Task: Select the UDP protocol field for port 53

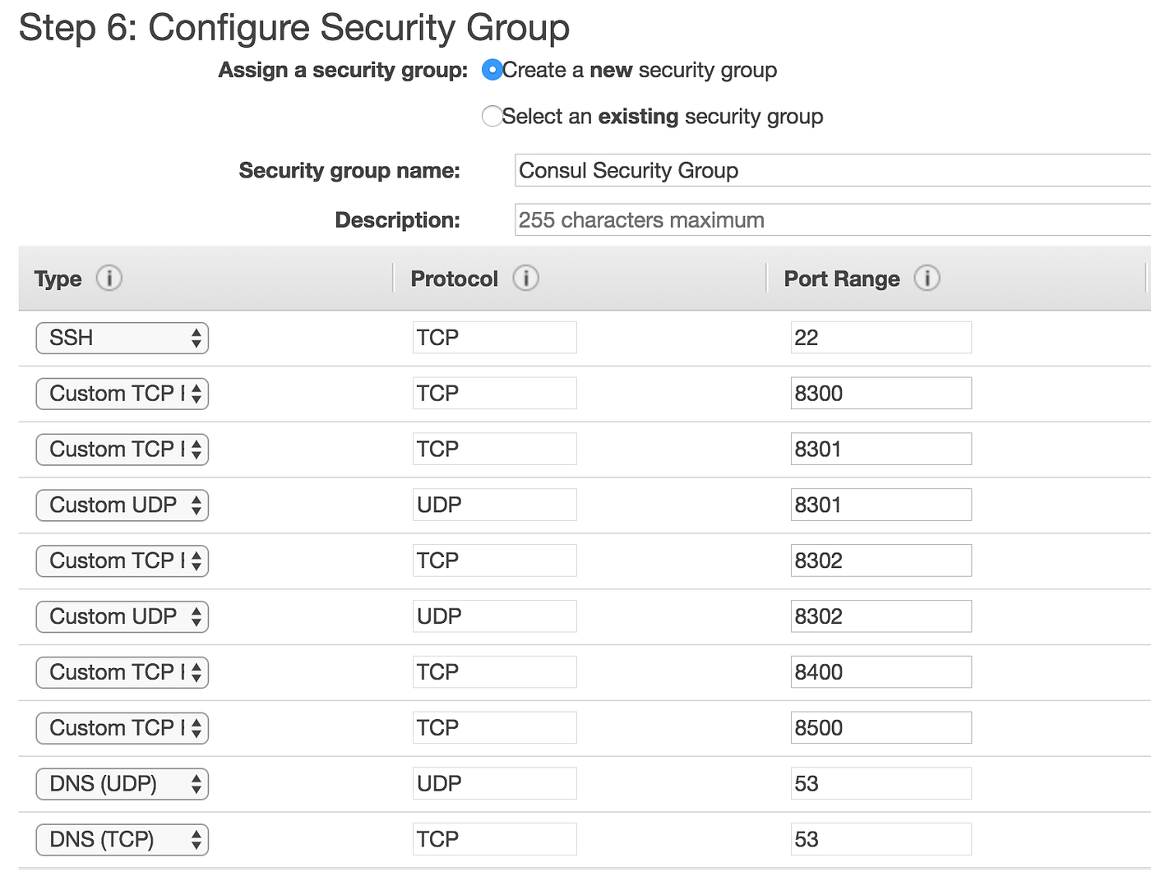Action: [493, 783]
